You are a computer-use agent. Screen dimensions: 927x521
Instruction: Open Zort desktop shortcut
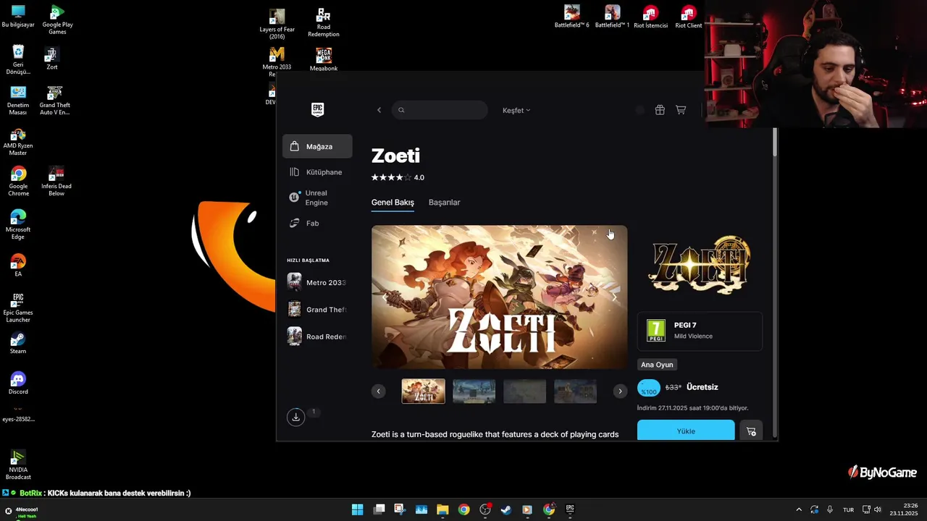(51, 59)
